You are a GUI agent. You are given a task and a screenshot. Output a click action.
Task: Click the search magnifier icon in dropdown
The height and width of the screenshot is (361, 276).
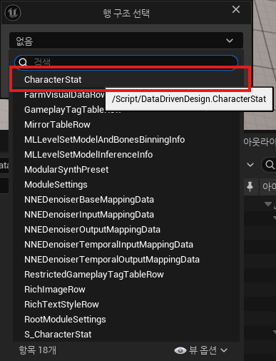(x=23, y=62)
